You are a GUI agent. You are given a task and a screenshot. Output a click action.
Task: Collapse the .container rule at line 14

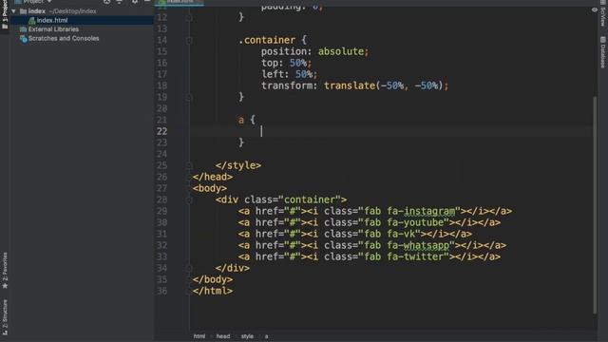pos(189,40)
